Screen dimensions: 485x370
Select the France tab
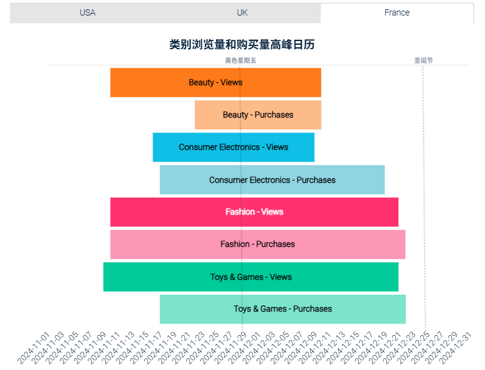(397, 12)
